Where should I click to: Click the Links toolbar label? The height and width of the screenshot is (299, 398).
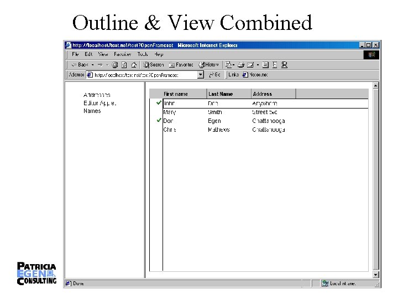pos(233,75)
